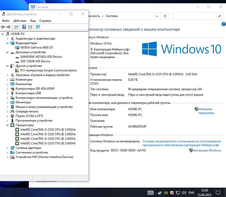Image resolution: width=226 pixels, height=197 pixels.
Task: Click the Back arrow in Device Manager toolbar
Action: 3,27
